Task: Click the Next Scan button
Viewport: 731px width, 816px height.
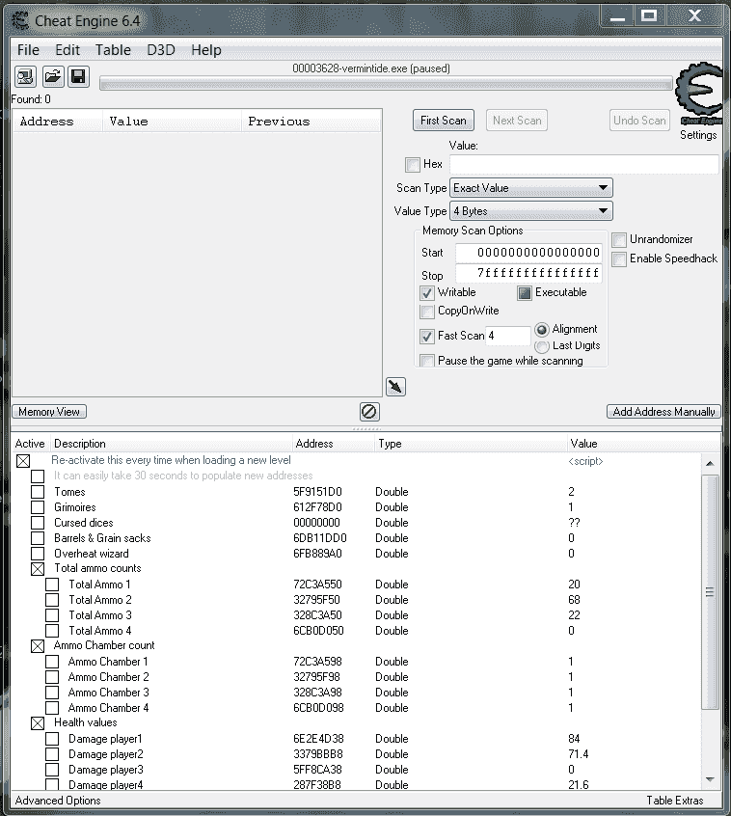Action: (x=517, y=121)
